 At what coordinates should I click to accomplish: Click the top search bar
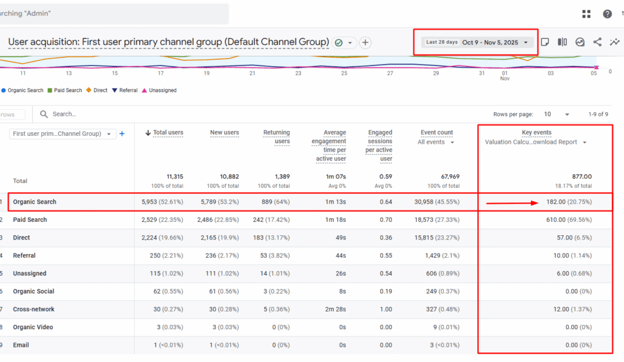pyautogui.click(x=115, y=13)
